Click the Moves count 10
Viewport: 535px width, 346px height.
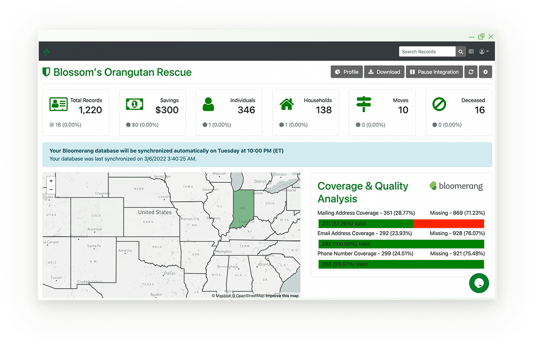403,110
